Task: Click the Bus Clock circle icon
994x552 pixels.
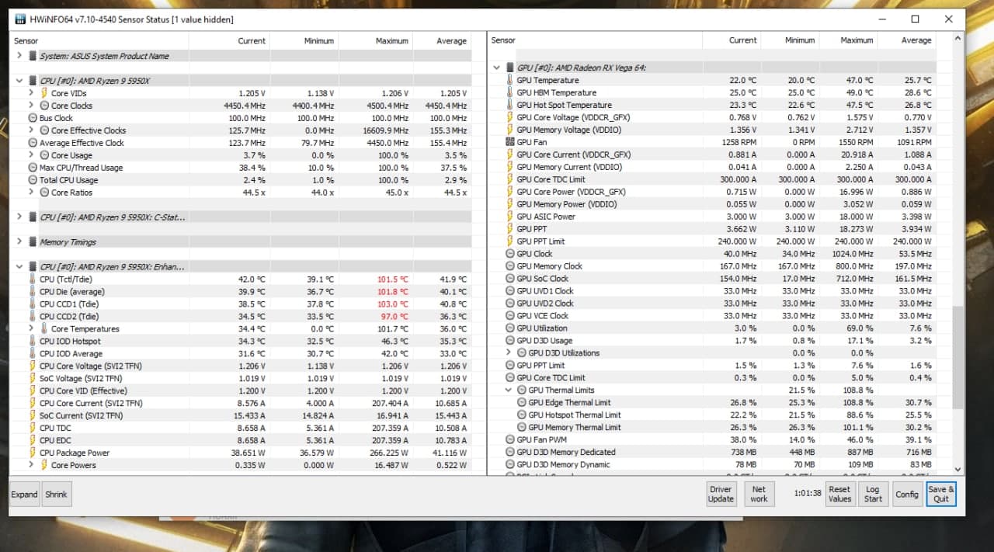Action: [32, 118]
